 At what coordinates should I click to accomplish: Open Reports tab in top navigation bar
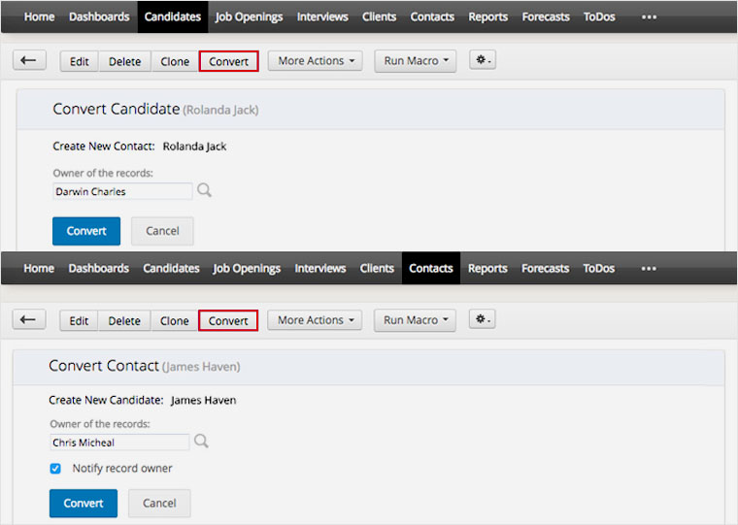[488, 16]
